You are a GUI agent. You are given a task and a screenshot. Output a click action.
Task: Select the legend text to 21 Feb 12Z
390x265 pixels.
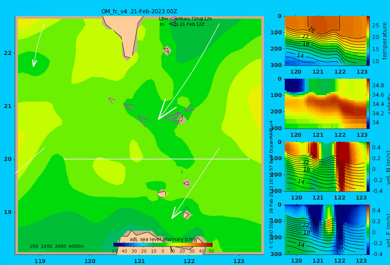pyautogui.click(x=189, y=25)
